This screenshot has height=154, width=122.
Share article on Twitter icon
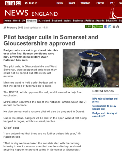pyautogui.click(x=110, y=27)
